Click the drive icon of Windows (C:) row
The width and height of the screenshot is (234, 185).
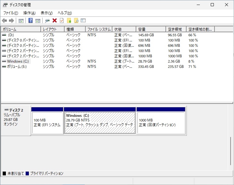(4, 61)
